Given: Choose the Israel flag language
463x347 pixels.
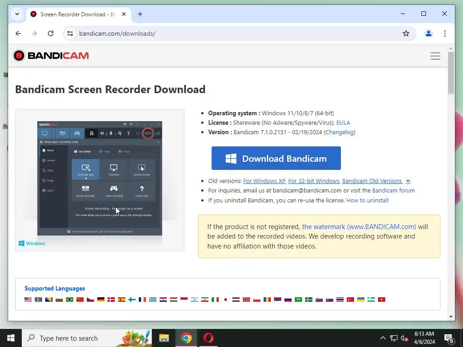Looking at the screenshot, I should coord(194,300).
